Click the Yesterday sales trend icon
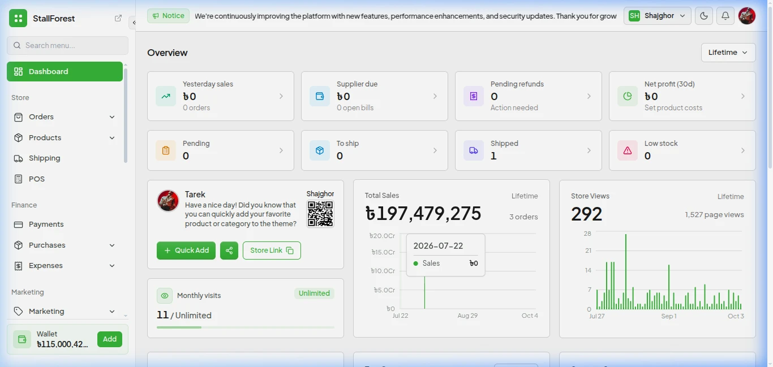This screenshot has width=773, height=367. tap(166, 96)
